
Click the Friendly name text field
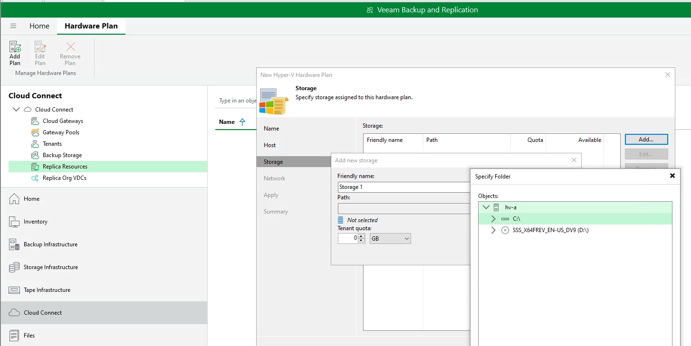404,187
